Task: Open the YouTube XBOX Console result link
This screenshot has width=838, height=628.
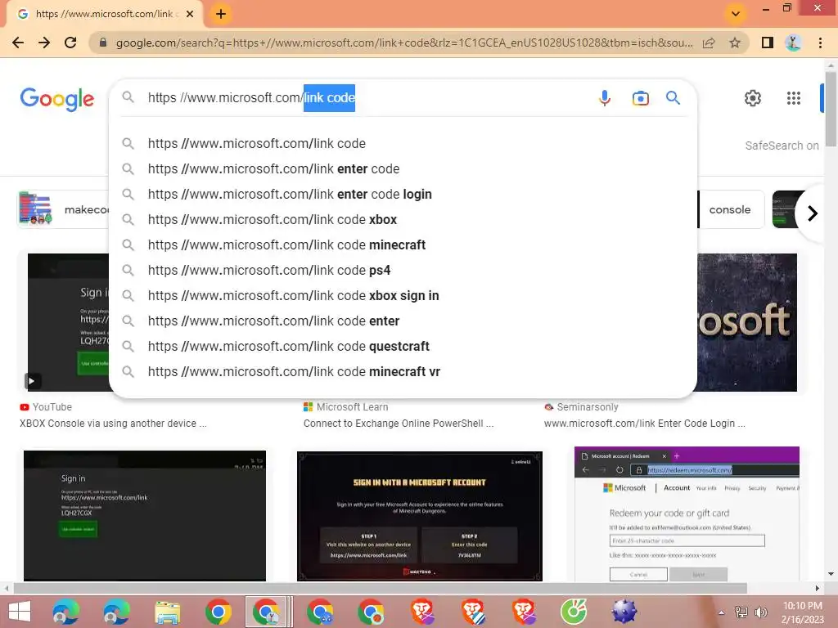Action: tap(113, 424)
